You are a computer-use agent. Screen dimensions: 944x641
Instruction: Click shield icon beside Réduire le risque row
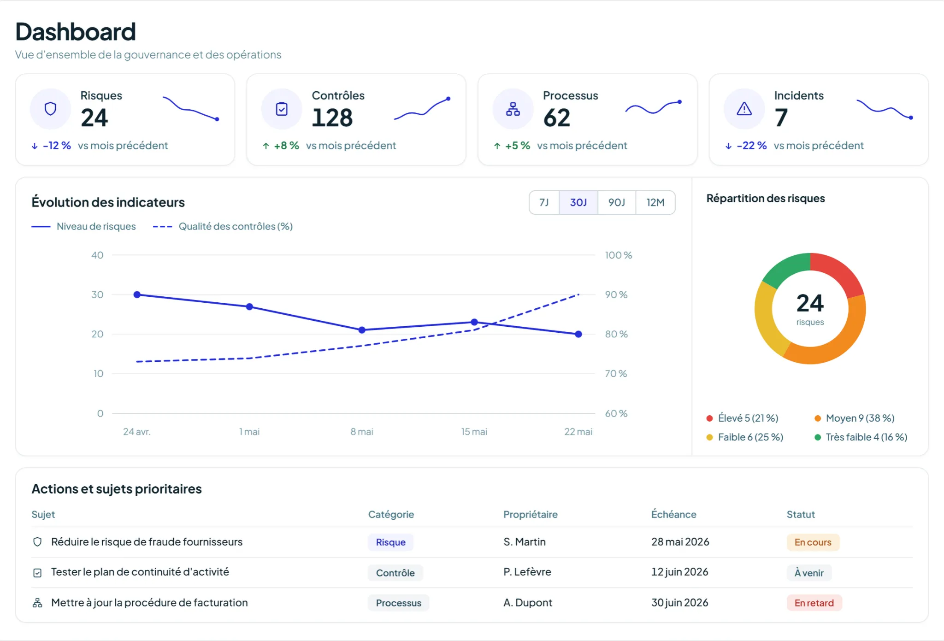(x=38, y=542)
